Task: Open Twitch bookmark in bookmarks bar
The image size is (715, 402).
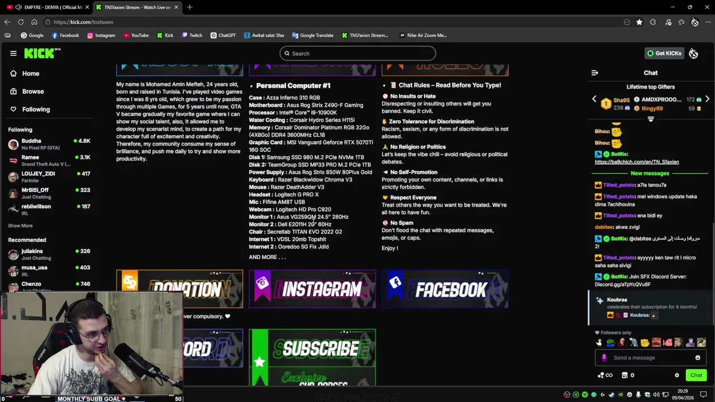Action: [x=192, y=35]
